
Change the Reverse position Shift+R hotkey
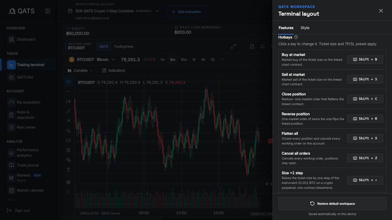(x=365, y=119)
